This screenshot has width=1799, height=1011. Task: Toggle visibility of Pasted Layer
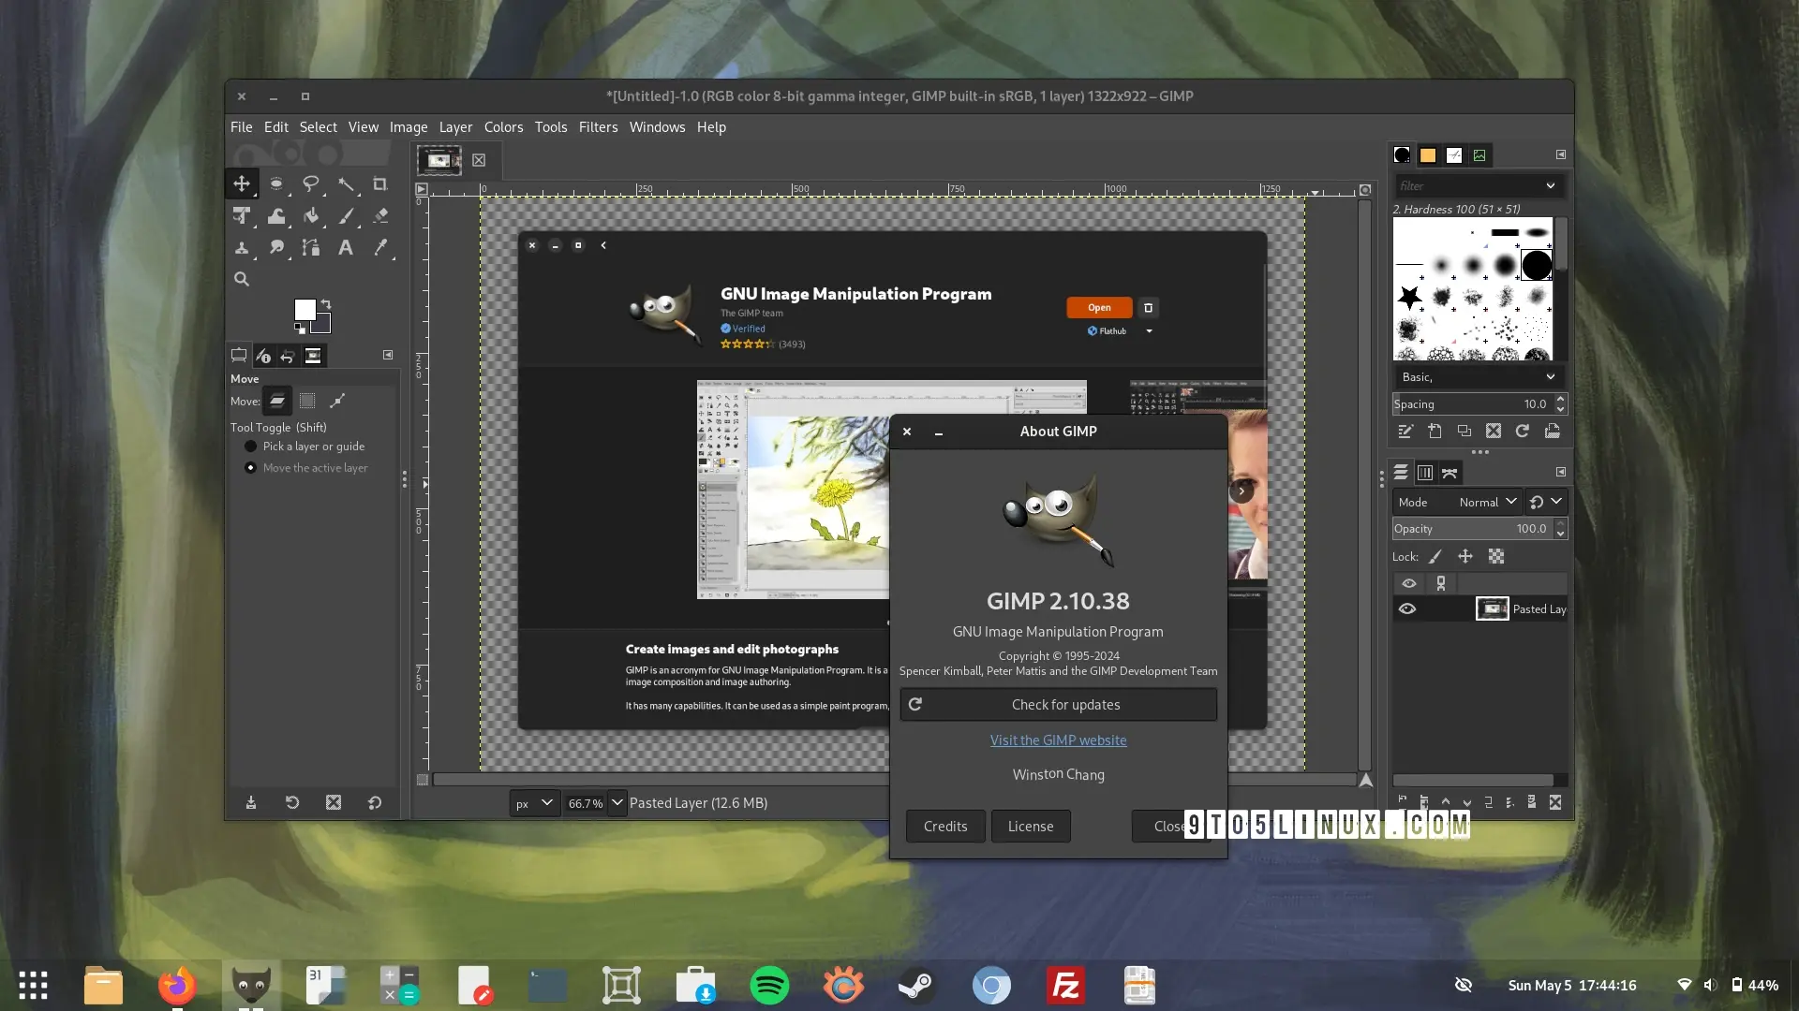click(1407, 609)
